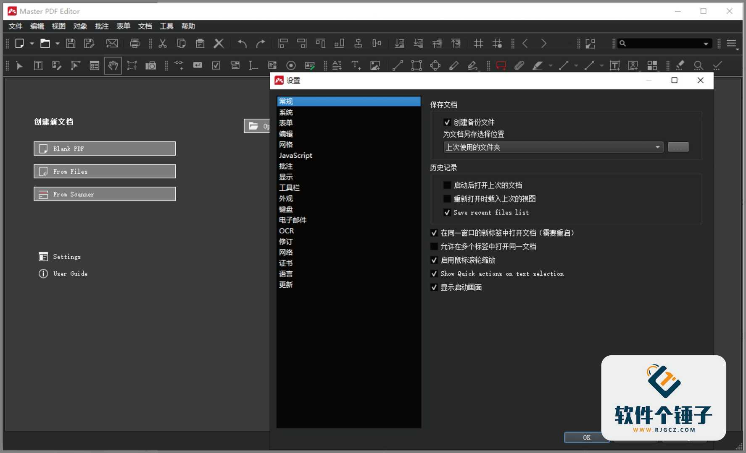
Task: Select 电子邮件 in settings category list
Action: click(349, 220)
